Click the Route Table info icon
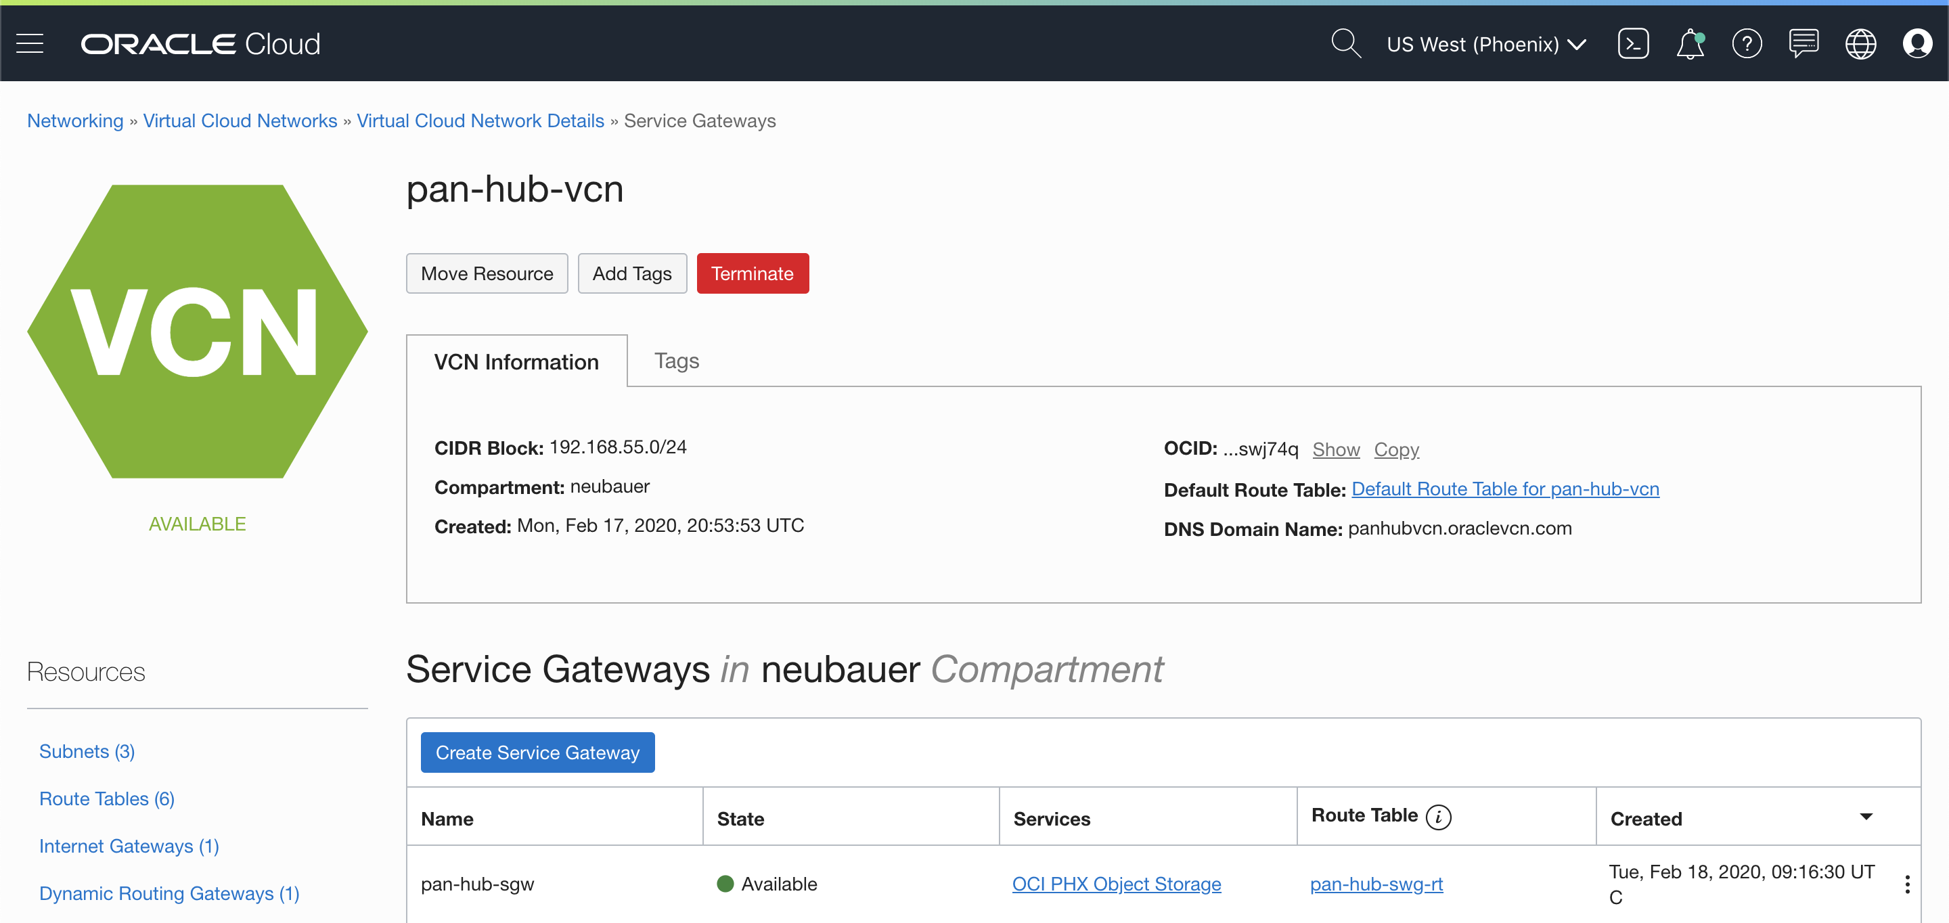The width and height of the screenshot is (1949, 923). (1438, 817)
